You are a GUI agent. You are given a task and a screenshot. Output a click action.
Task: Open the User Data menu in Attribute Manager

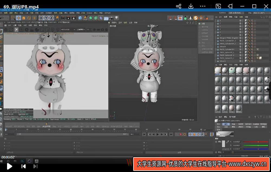[x=232, y=117]
